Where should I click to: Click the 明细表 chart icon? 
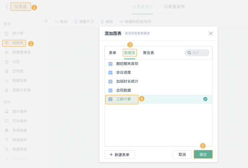tap(7, 43)
